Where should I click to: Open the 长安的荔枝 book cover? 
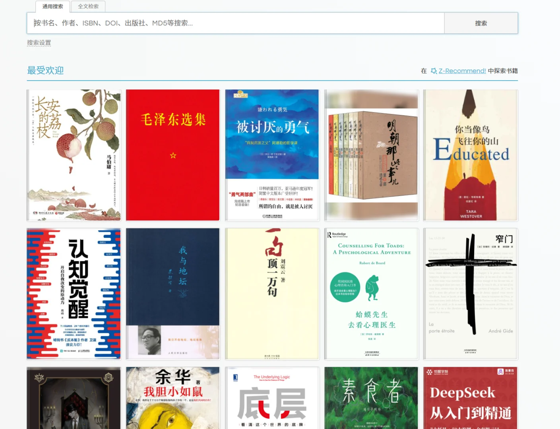(74, 155)
